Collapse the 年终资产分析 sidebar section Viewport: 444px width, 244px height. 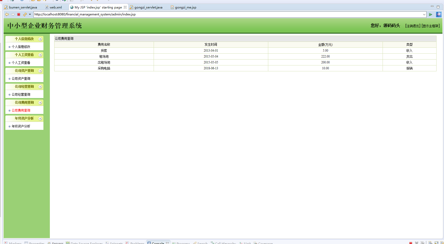pyautogui.click(x=40, y=119)
